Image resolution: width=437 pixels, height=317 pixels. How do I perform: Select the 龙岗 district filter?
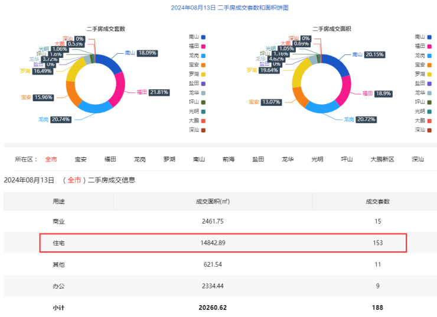[x=139, y=159]
